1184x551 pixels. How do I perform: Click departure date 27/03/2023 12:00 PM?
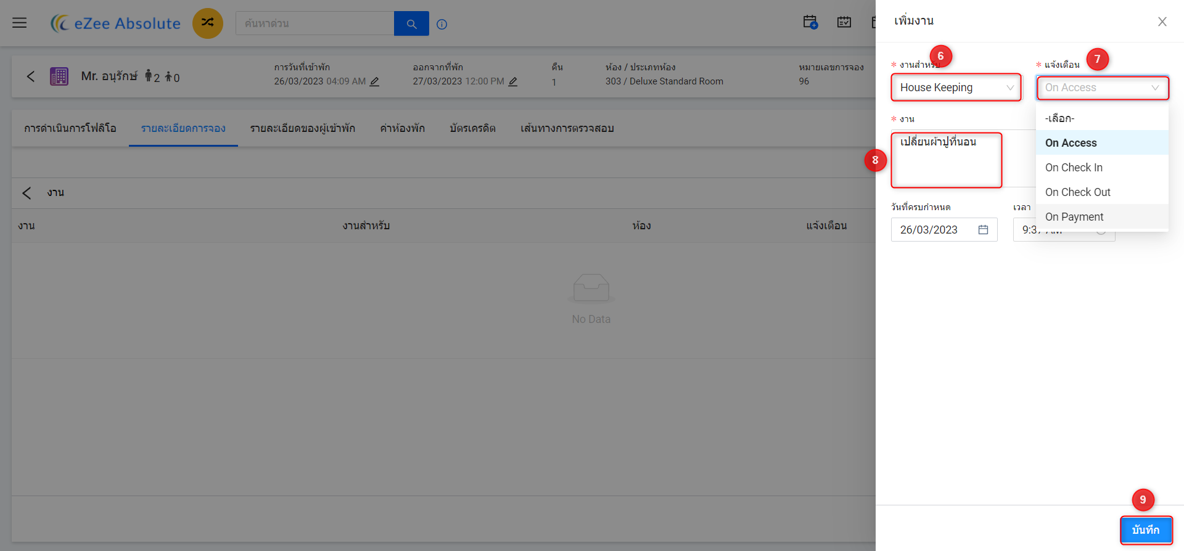[458, 81]
